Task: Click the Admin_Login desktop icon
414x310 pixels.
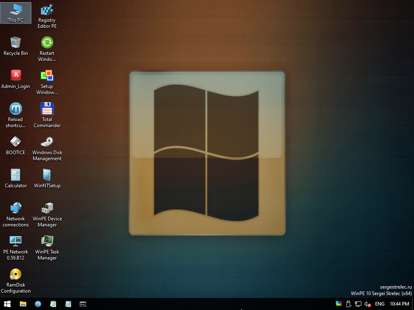Action: (x=16, y=76)
